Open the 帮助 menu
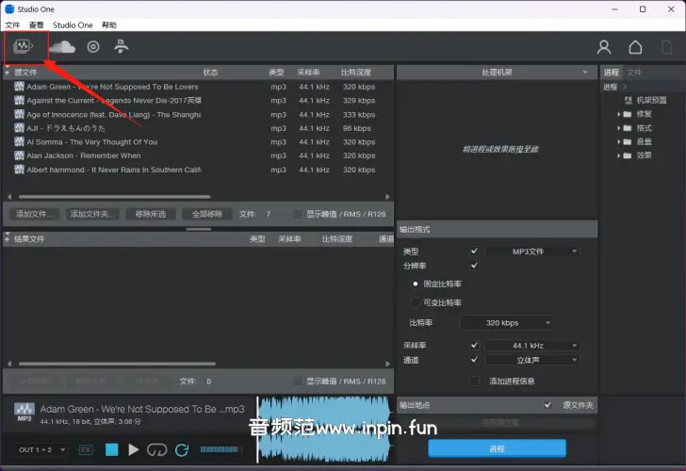Screen dimensions: 686x471 point(109,24)
